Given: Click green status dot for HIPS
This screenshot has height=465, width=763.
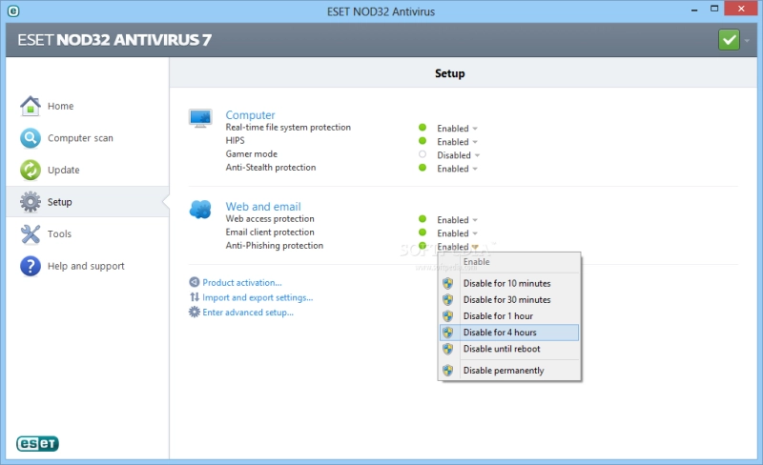Looking at the screenshot, I should tap(423, 141).
